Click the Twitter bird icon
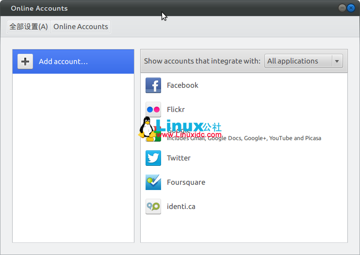360x255 pixels. point(153,158)
